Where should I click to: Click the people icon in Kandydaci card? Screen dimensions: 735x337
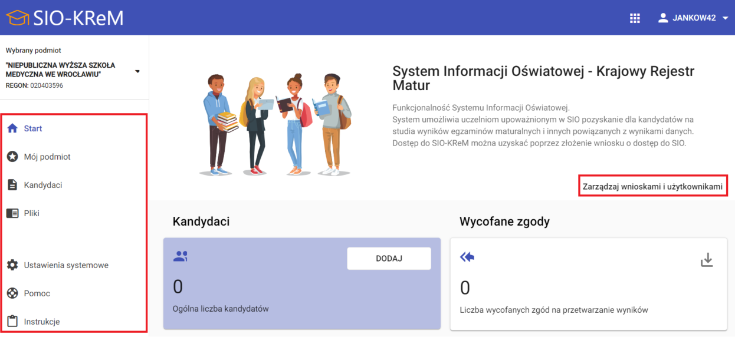tap(181, 256)
